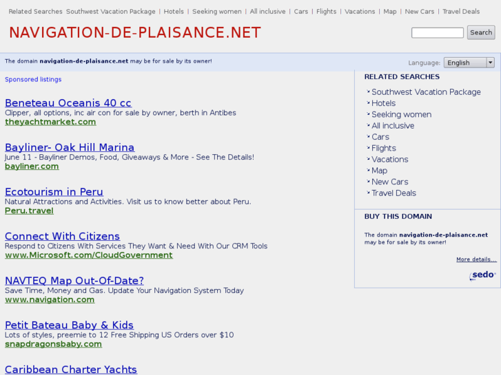Click the "Natural Attractions and Activities" description

click(127, 202)
